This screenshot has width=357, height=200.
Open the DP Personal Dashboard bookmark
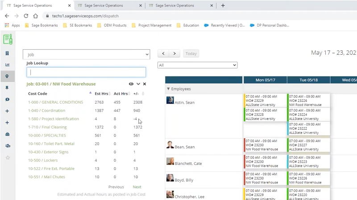(x=270, y=25)
